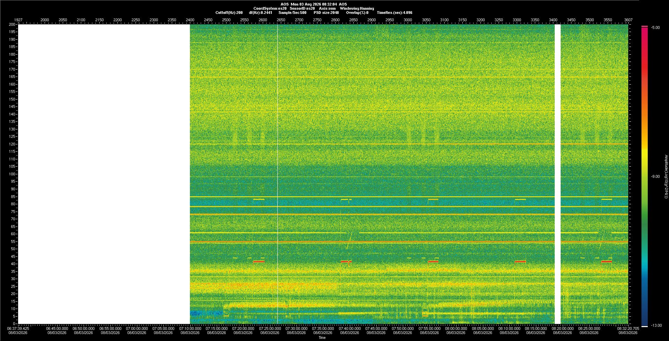Click the top axis tick labeled 1927

[18, 20]
